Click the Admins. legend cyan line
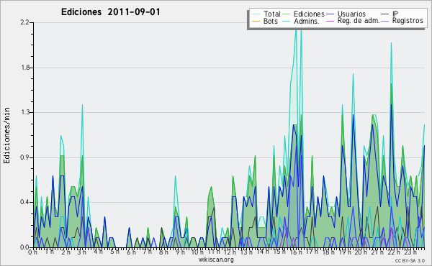The image size is (432, 266). tap(286, 21)
